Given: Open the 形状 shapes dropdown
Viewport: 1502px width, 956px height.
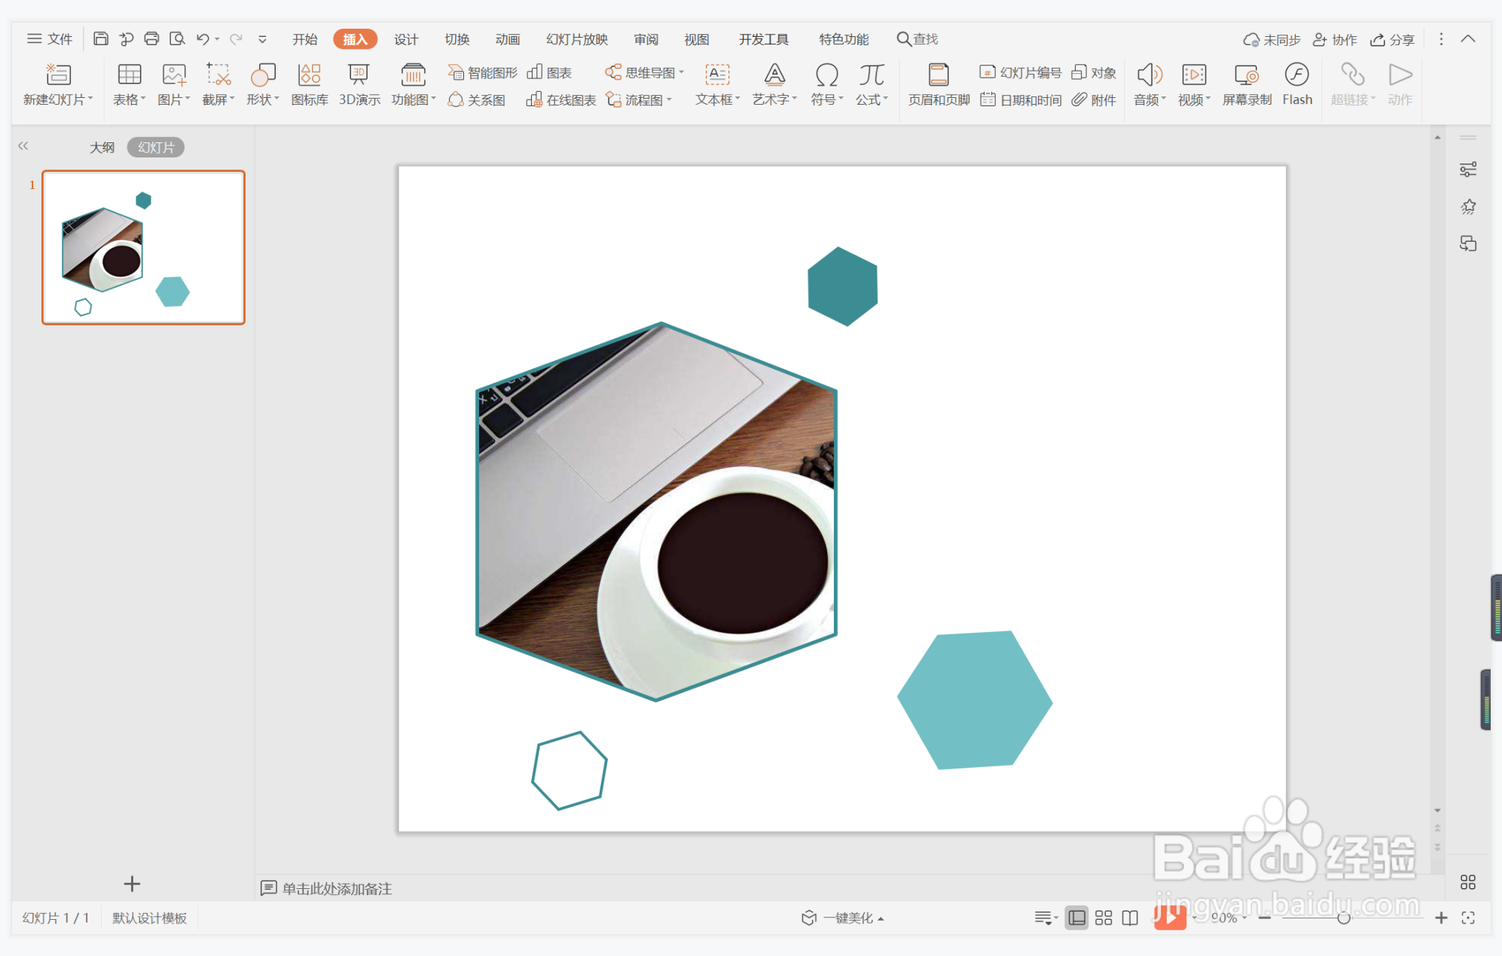Looking at the screenshot, I should [x=262, y=99].
